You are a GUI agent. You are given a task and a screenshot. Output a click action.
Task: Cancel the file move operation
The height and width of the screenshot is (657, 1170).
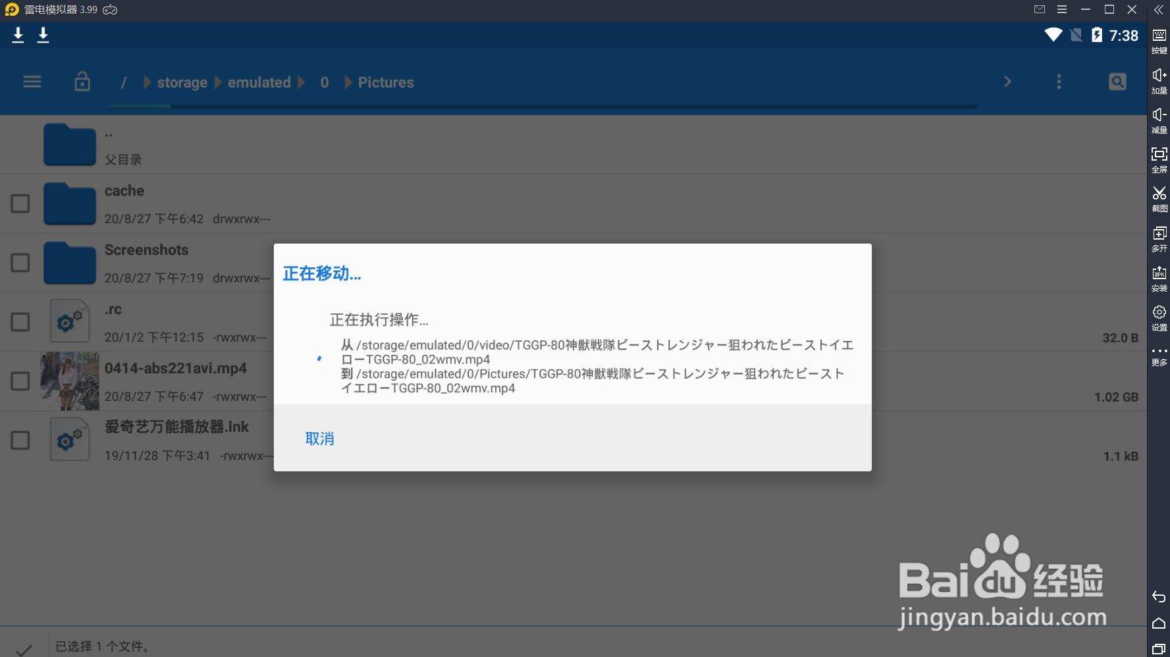pyautogui.click(x=320, y=438)
